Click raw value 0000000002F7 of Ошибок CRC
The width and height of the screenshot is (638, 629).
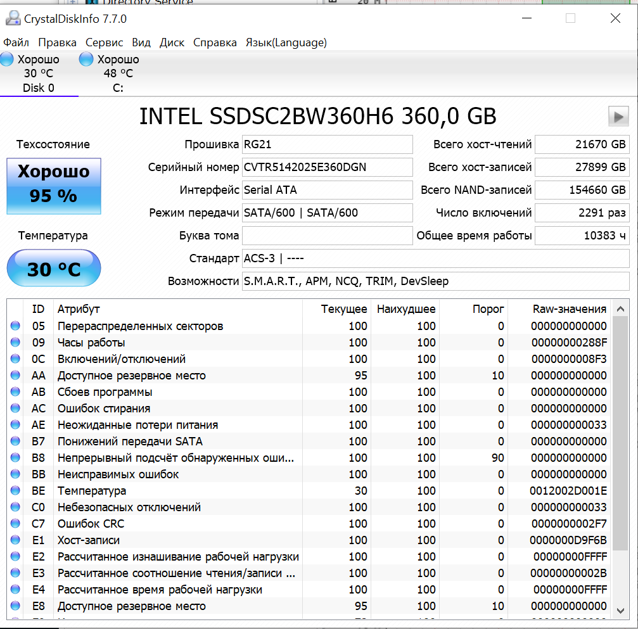[569, 524]
